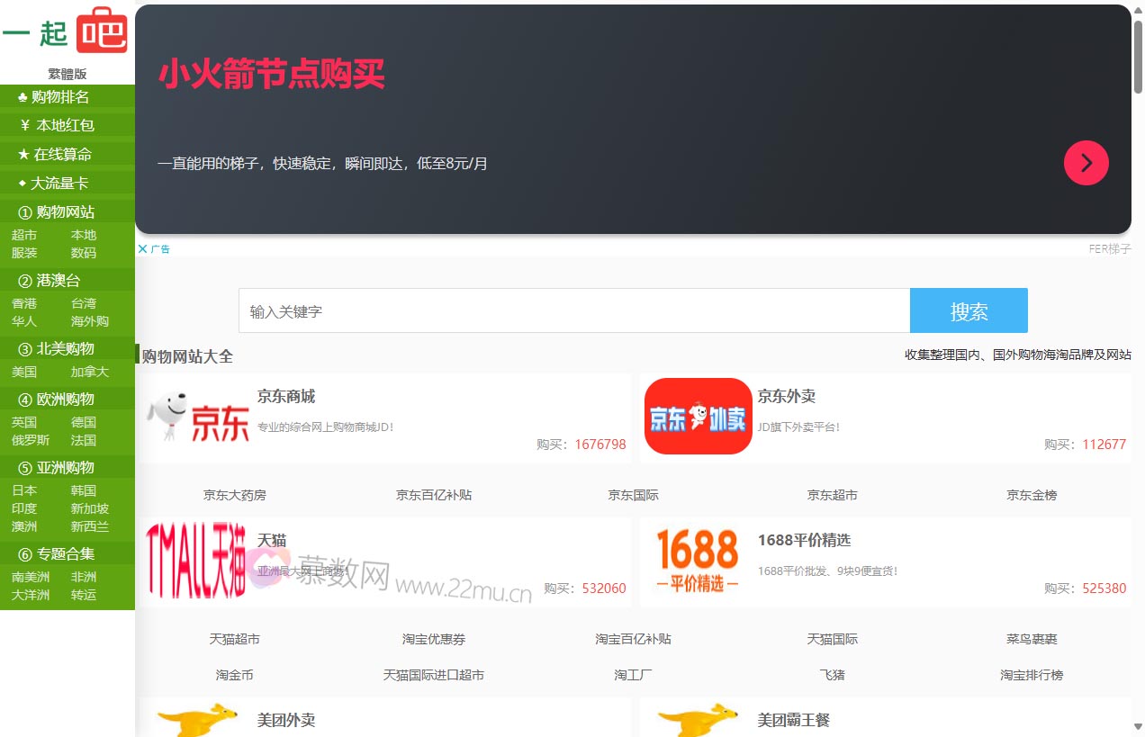Open the 京东大药房 link
The image size is (1145, 737).
coord(234,495)
